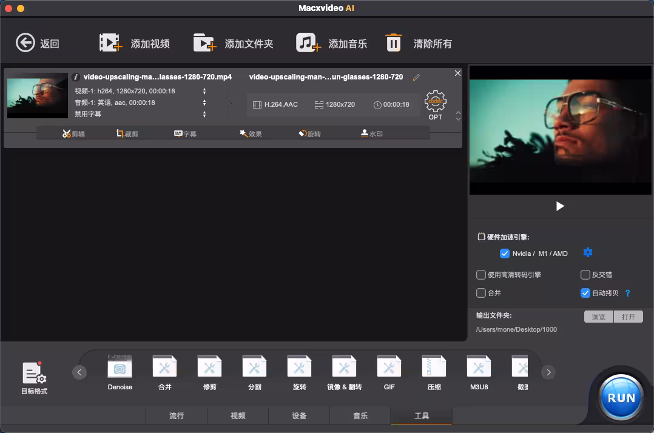Switch to the 工具 tab
This screenshot has width=654, height=433.
(x=421, y=415)
